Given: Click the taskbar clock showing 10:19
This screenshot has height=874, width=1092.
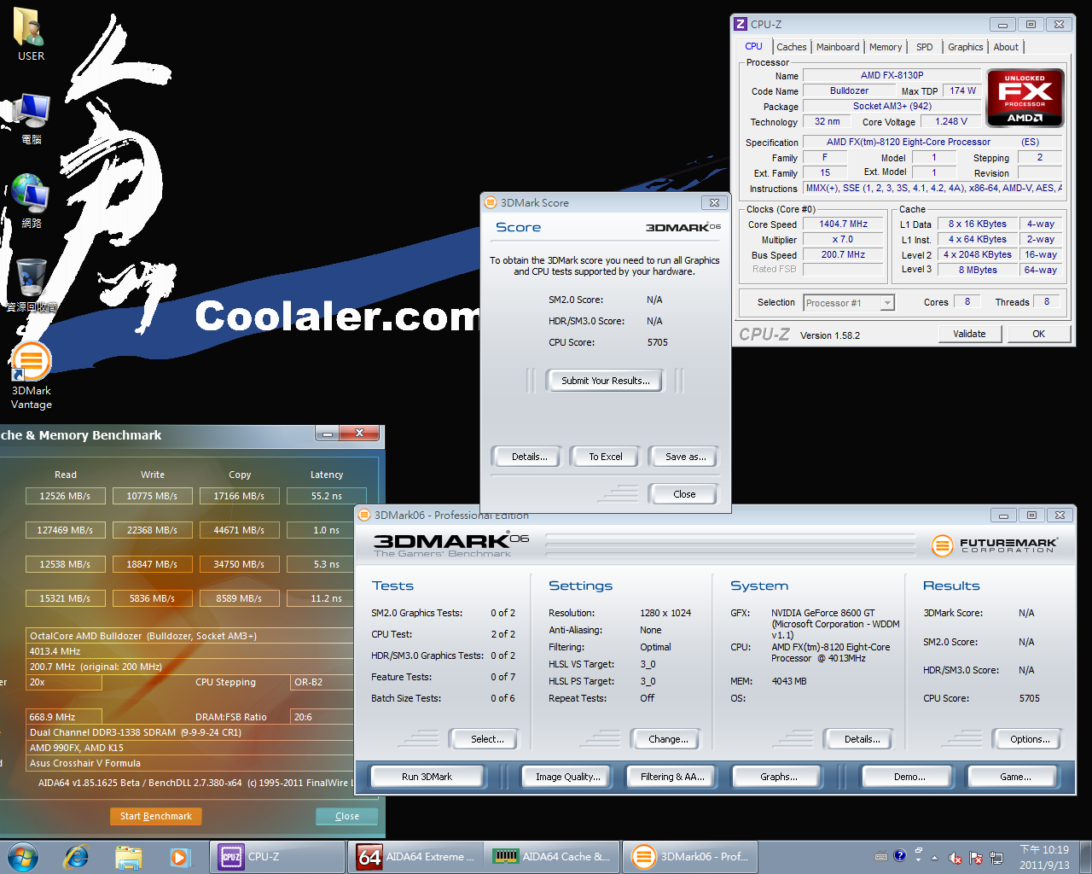Looking at the screenshot, I should tap(1044, 856).
